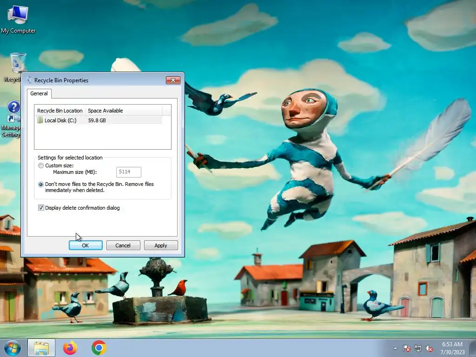Select the Manage Settings desktop shortcut
The width and height of the screenshot is (476, 357).
(11, 119)
